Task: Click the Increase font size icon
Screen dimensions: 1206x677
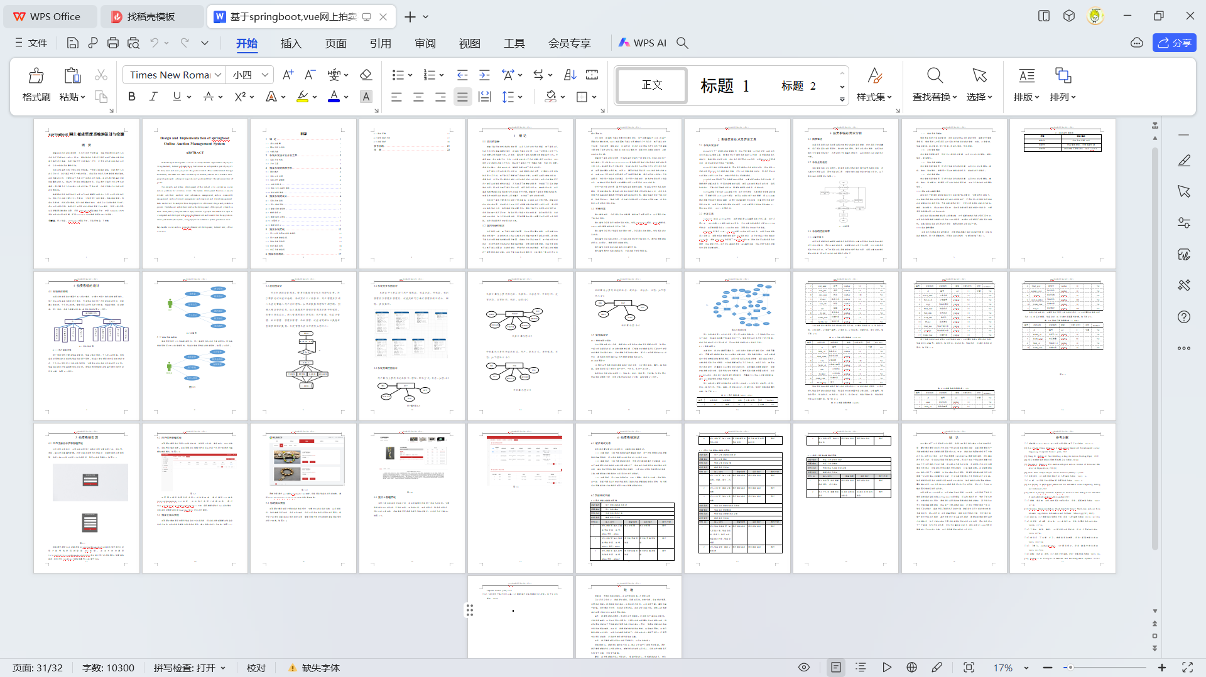Action: pyautogui.click(x=288, y=75)
